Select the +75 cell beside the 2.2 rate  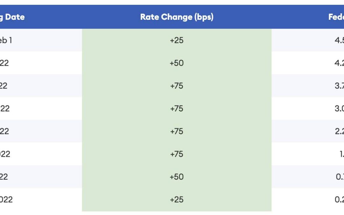coord(177,131)
